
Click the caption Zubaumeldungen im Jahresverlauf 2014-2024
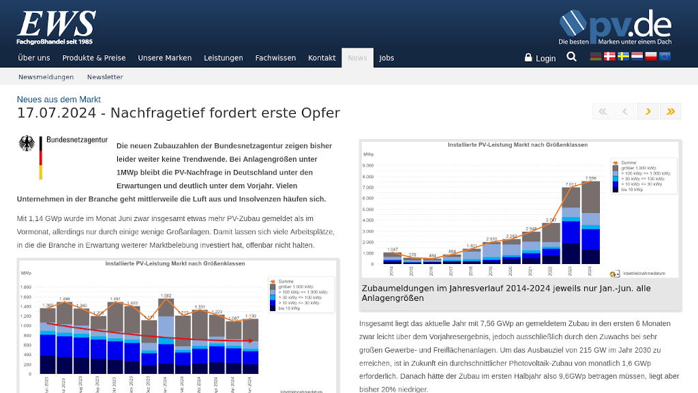pyautogui.click(x=506, y=293)
